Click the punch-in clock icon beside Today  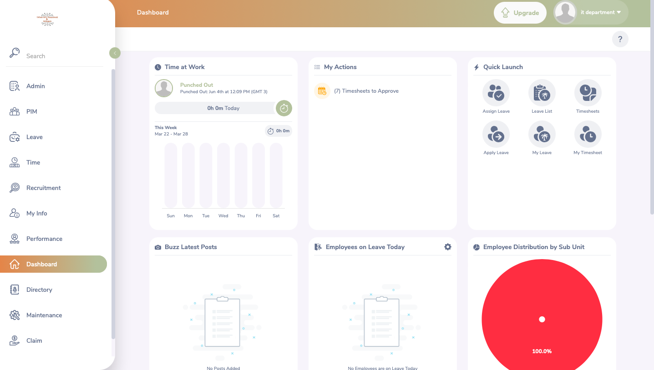pyautogui.click(x=284, y=108)
